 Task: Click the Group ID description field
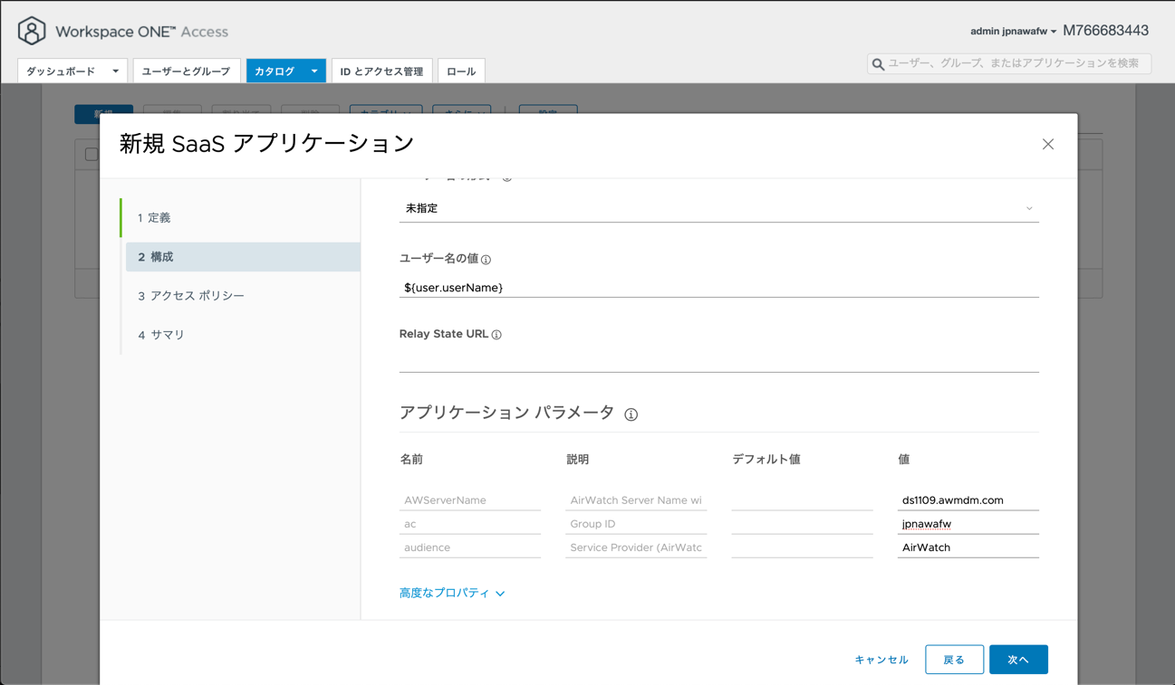[x=636, y=524]
